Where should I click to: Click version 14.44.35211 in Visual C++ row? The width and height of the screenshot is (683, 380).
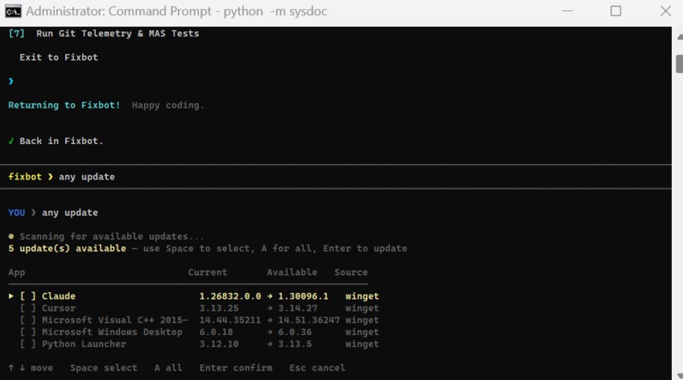pyautogui.click(x=230, y=320)
